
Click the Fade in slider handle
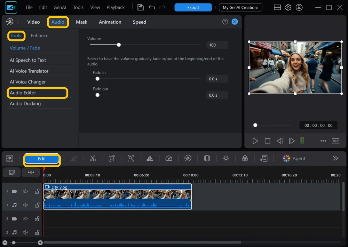pyautogui.click(x=97, y=79)
